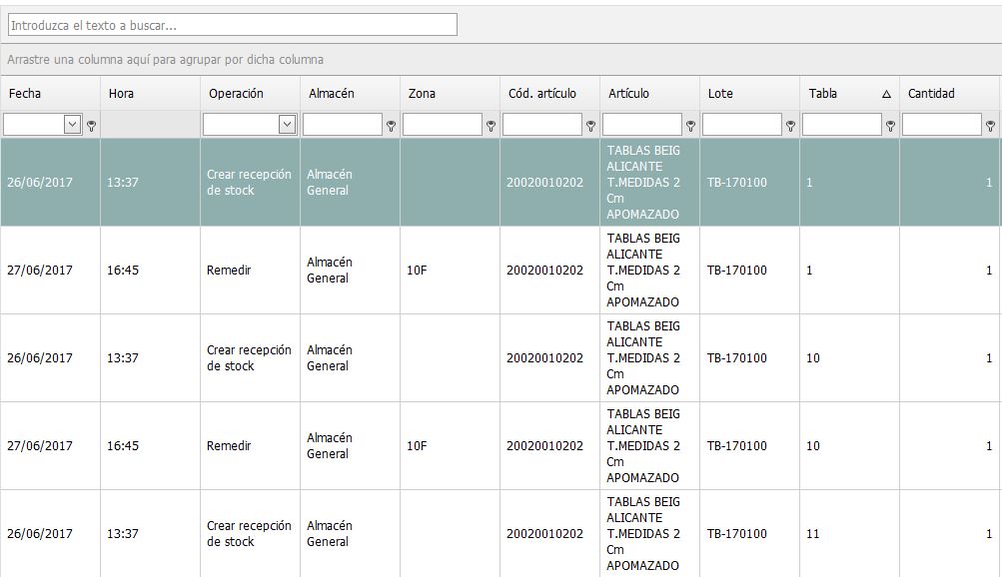Click the Zona column filter icon
Screen dimensions: 1002x577
pyautogui.click(x=491, y=126)
